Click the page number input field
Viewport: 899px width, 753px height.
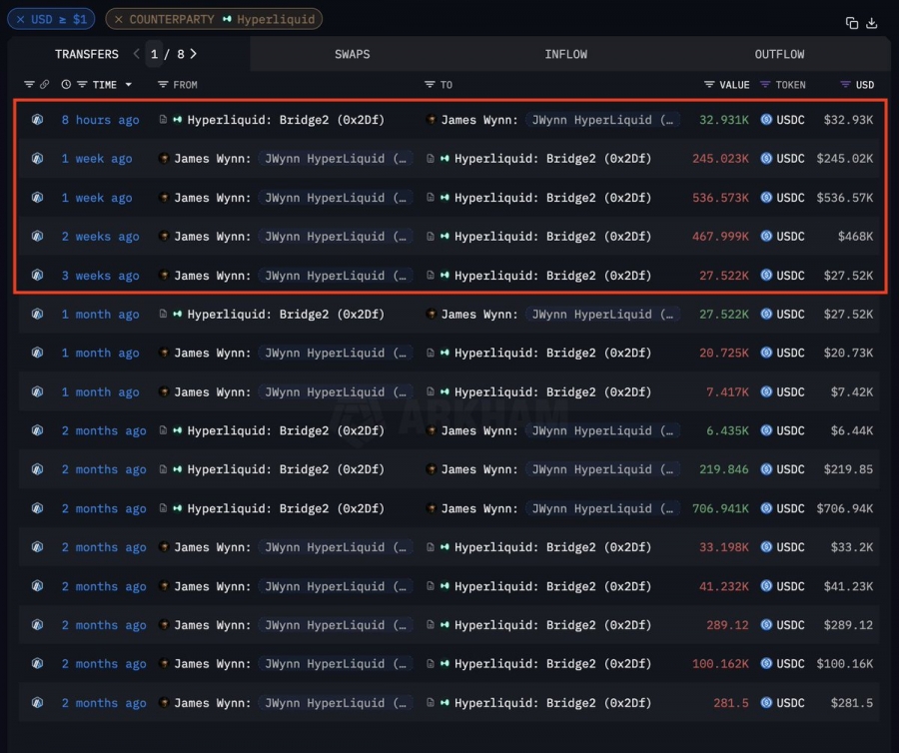click(x=156, y=54)
